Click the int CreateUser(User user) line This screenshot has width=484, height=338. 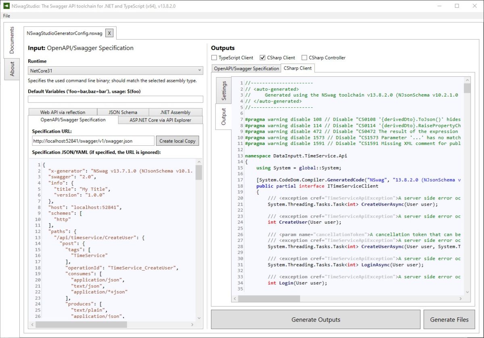tap(305, 222)
